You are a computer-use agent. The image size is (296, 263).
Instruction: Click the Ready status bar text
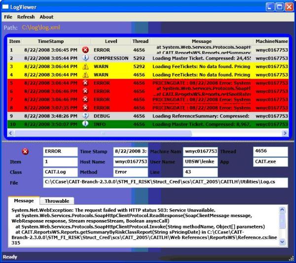(x=10, y=257)
